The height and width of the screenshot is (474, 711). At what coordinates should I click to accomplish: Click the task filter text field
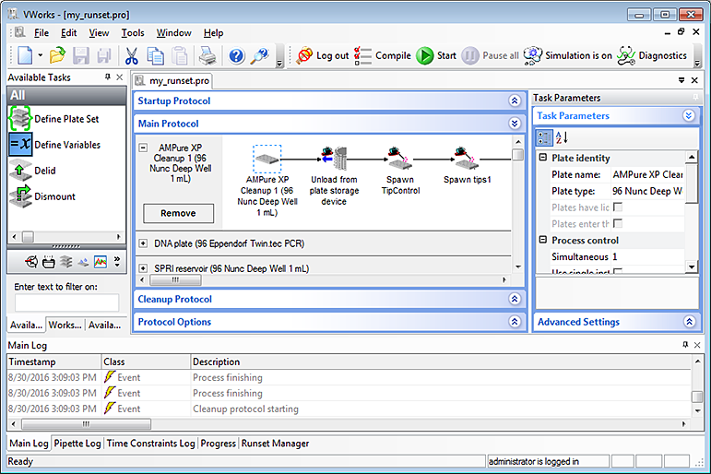(x=66, y=302)
